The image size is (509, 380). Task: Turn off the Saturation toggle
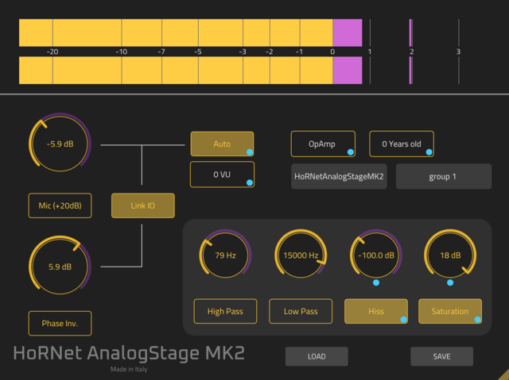(450, 311)
